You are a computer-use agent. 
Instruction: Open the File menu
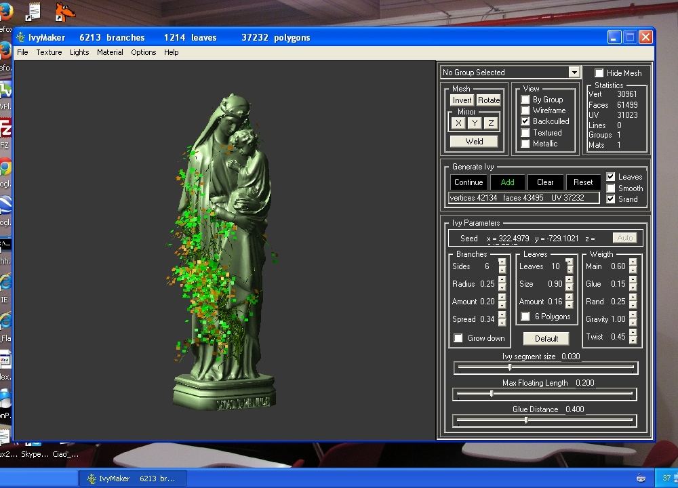(x=22, y=52)
